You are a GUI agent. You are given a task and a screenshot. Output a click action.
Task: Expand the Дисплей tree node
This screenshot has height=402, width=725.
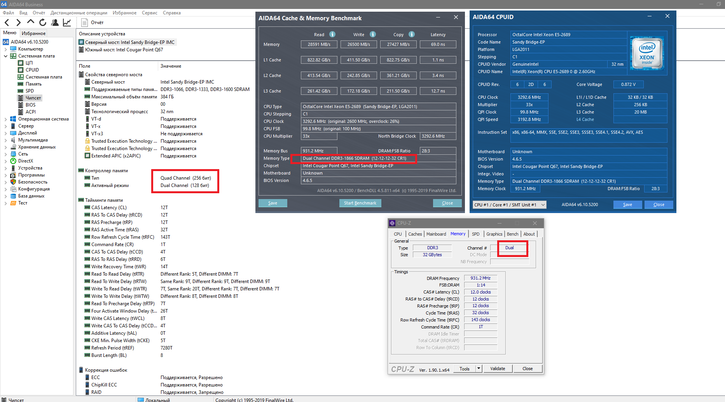pyautogui.click(x=5, y=133)
